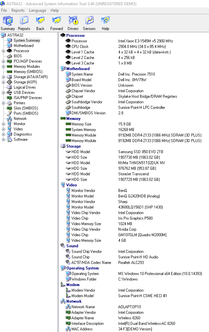Select Memory (SMBIOS) in the tree
209x332 pixels.
click(x=28, y=72)
